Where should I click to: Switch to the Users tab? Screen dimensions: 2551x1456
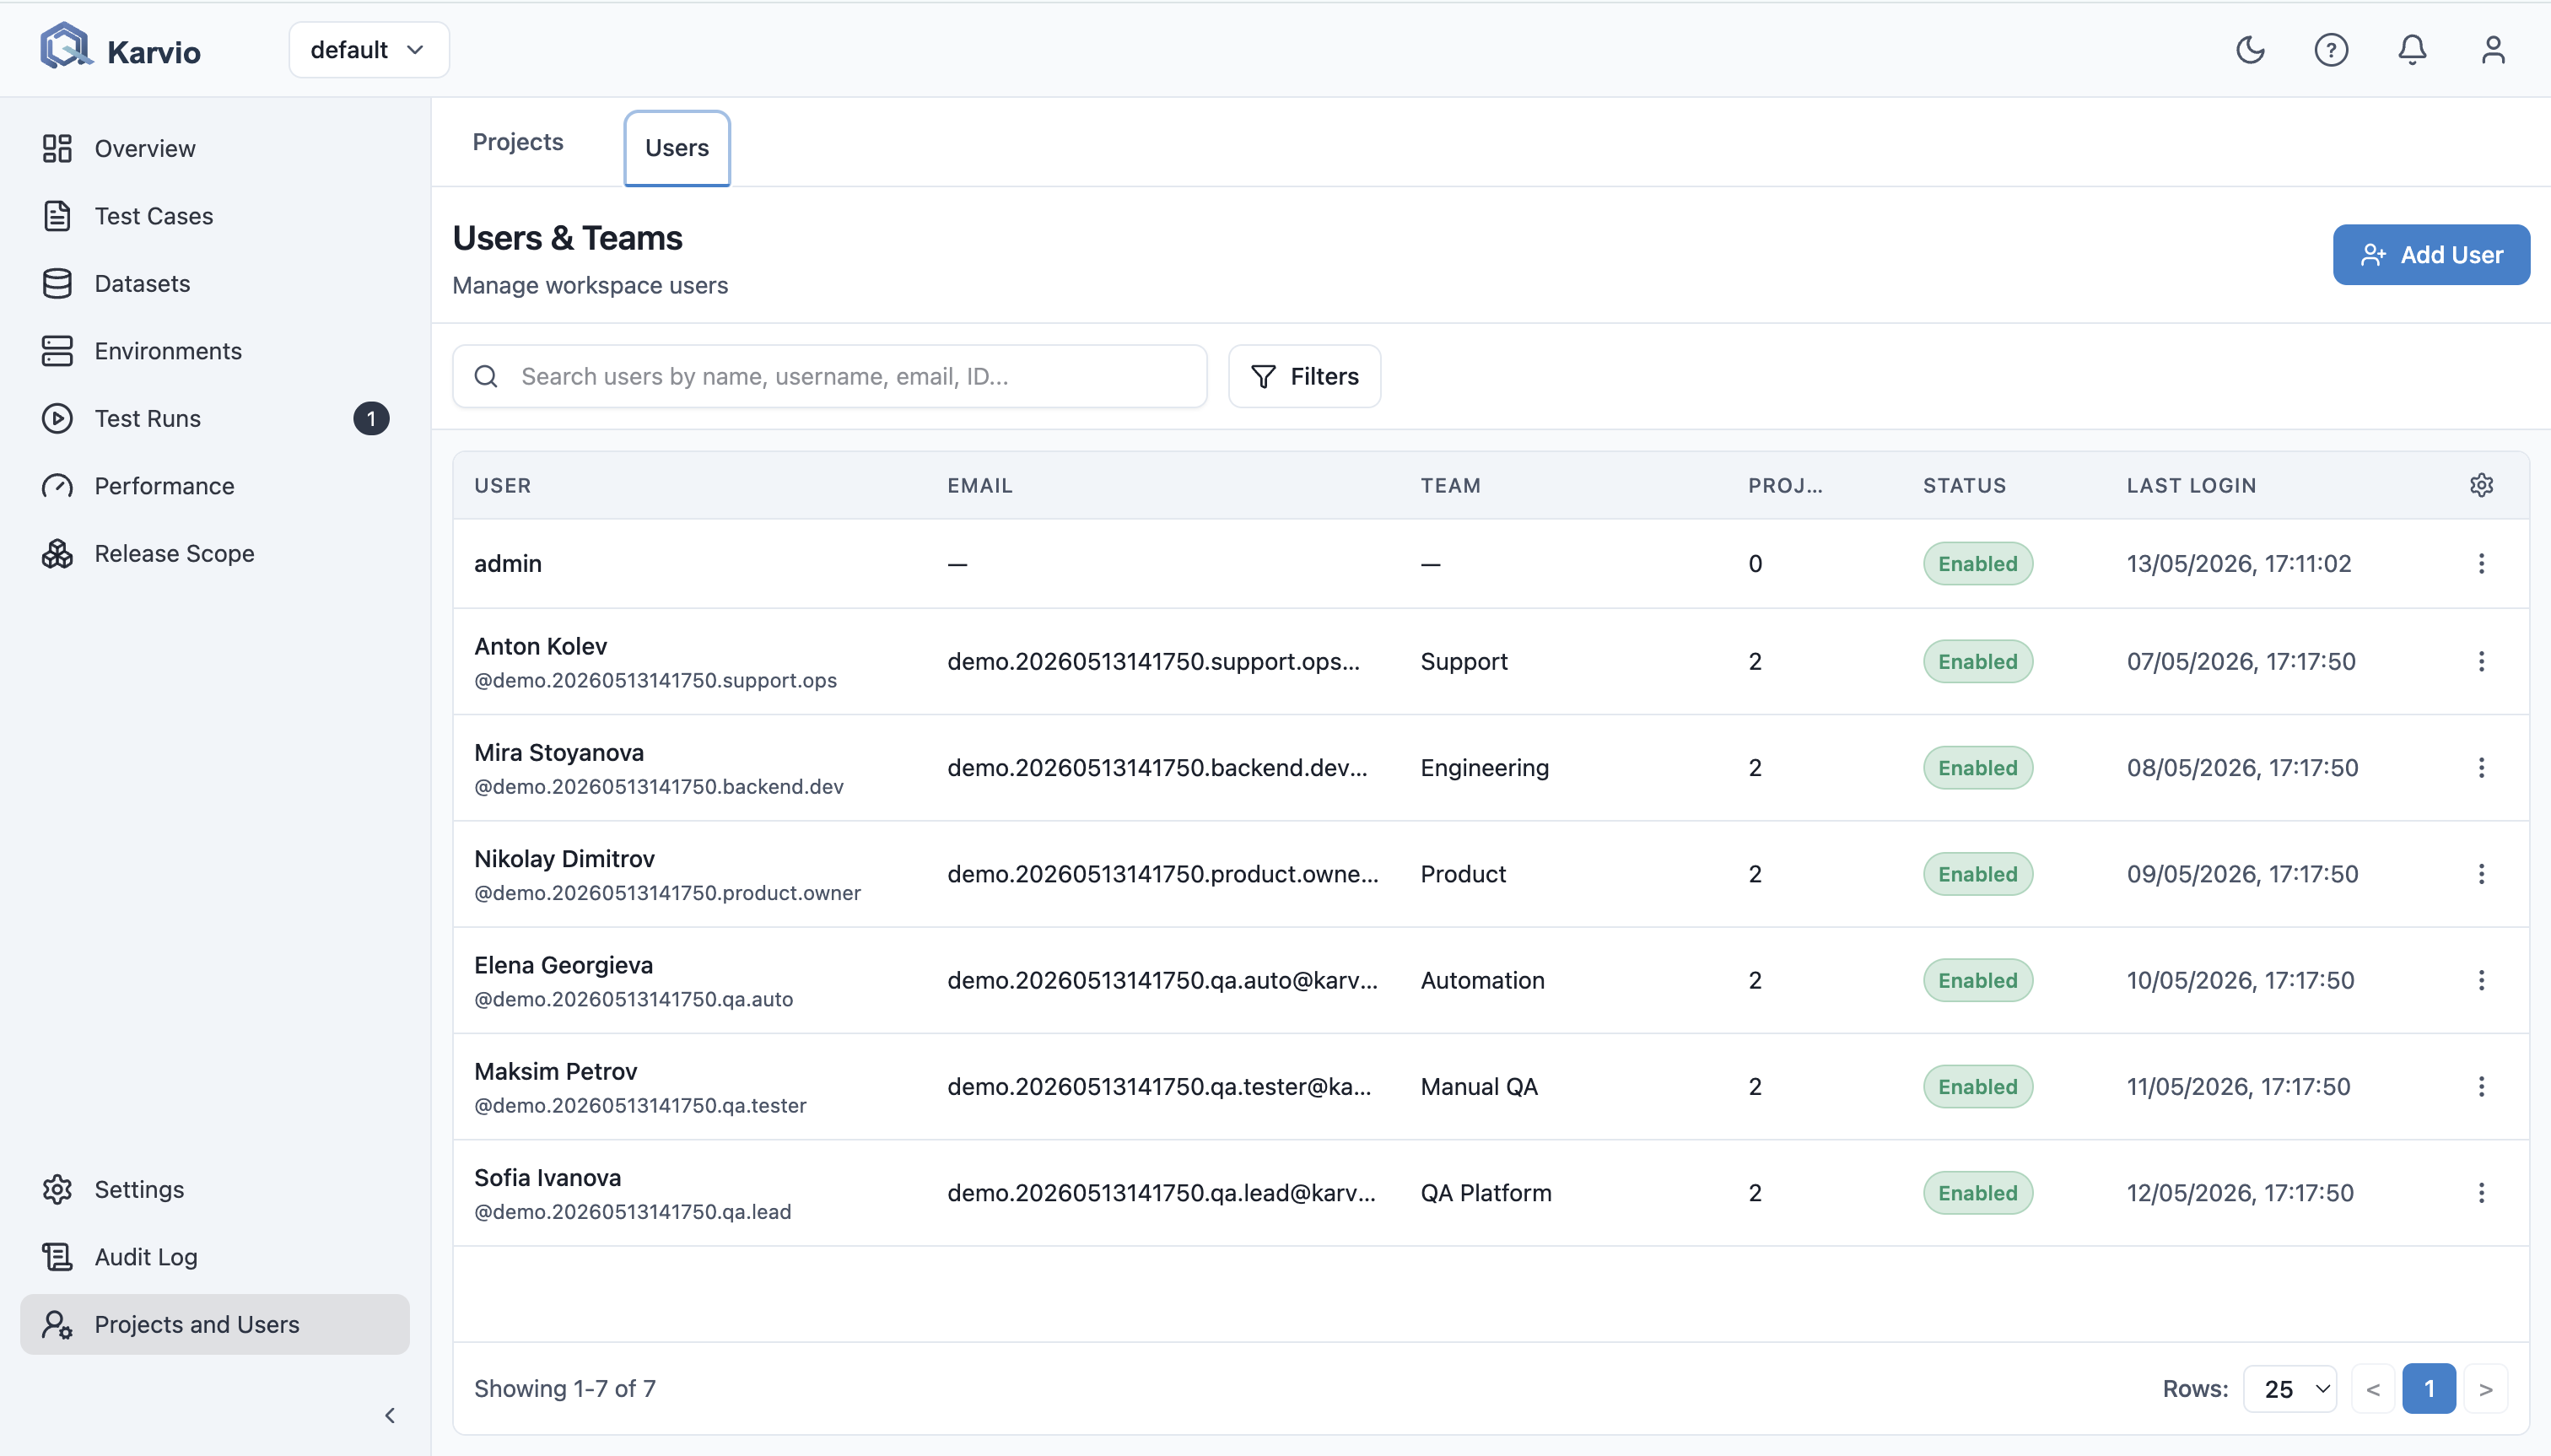click(677, 148)
